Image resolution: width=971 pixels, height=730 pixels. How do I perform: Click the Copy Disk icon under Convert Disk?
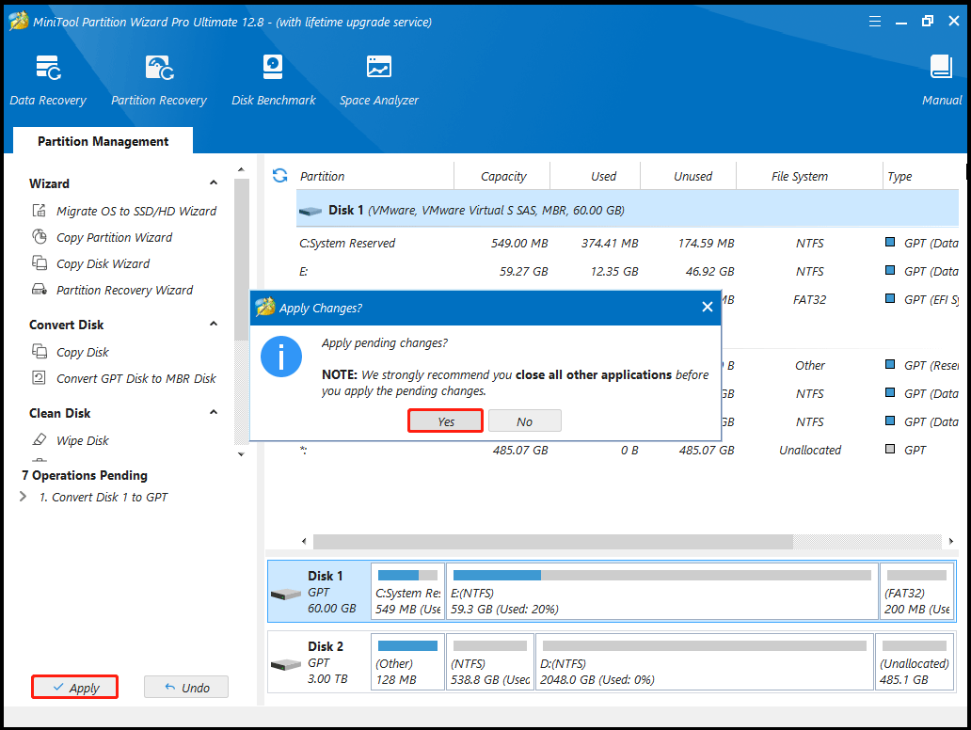point(39,352)
